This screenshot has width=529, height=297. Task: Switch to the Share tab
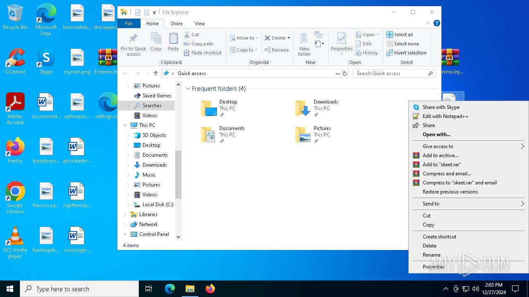tap(176, 24)
